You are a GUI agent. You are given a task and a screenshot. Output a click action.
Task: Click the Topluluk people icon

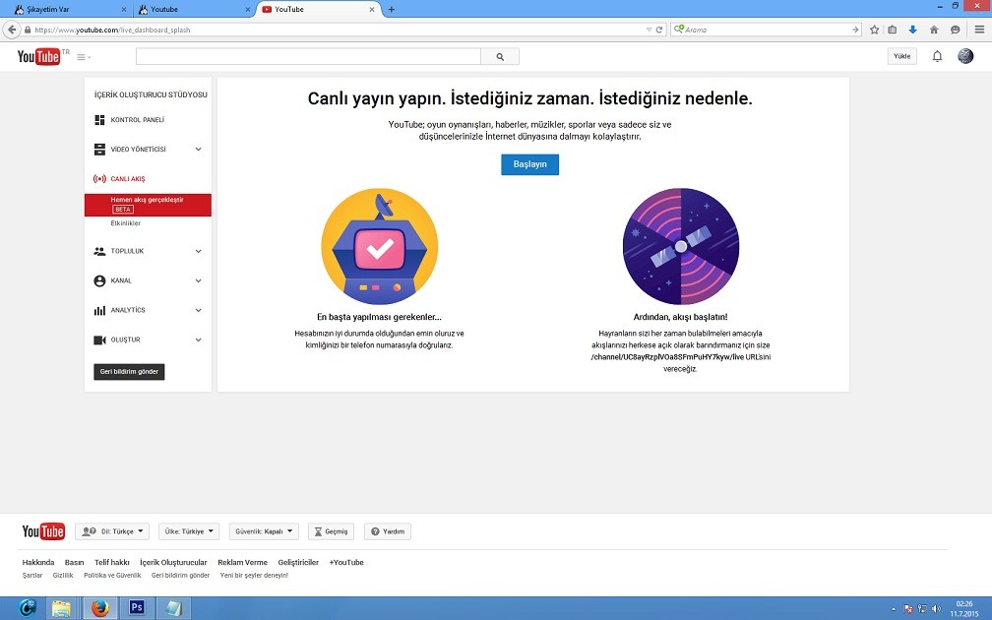99,251
